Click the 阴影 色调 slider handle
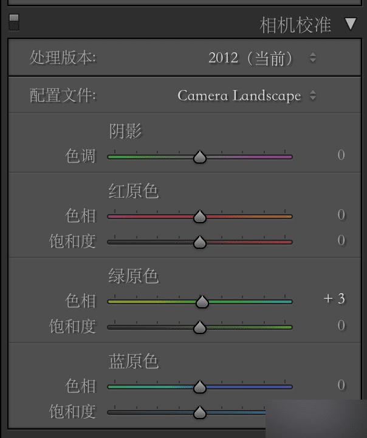Viewport: 367px width, 438px height. click(200, 157)
